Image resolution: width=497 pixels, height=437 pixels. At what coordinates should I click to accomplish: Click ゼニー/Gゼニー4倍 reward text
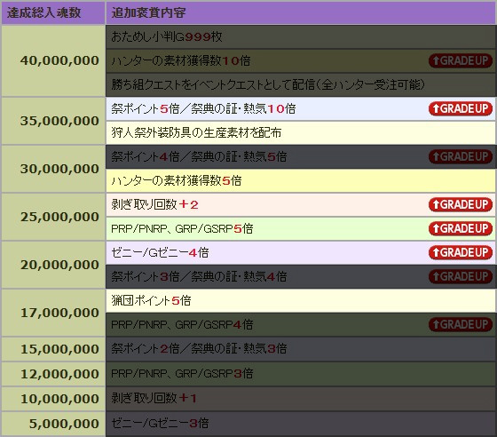tap(160, 253)
